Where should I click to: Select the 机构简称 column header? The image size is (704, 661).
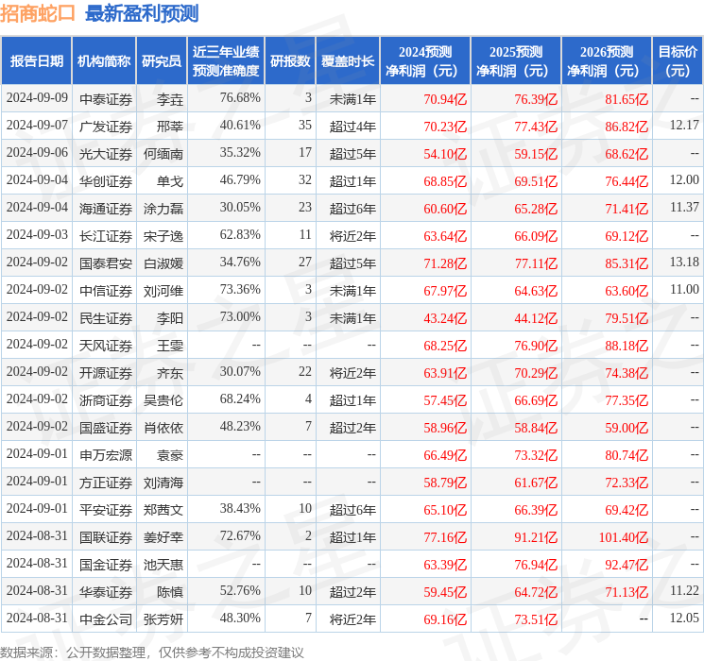pyautogui.click(x=104, y=61)
